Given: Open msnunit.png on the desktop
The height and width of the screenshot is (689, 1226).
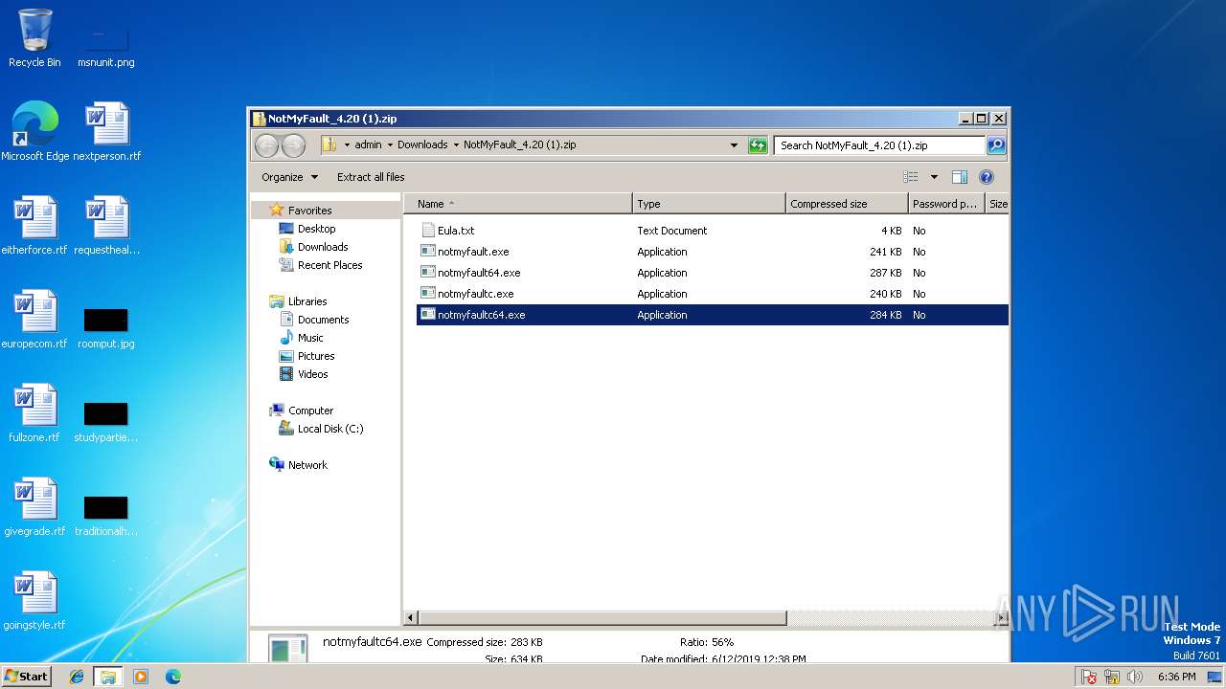Looking at the screenshot, I should coord(105,45).
